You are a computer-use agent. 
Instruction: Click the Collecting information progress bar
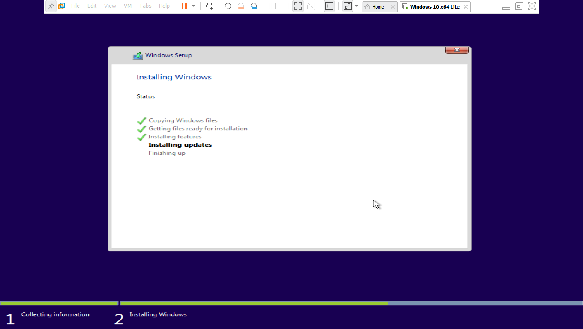click(x=59, y=303)
